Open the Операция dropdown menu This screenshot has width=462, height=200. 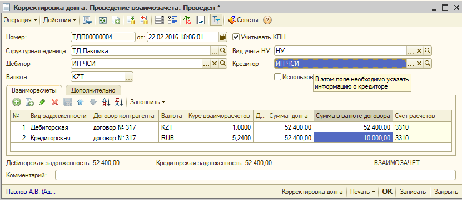21,20
